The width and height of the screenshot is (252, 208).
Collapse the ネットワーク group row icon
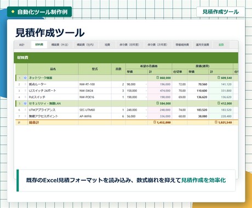25,78
